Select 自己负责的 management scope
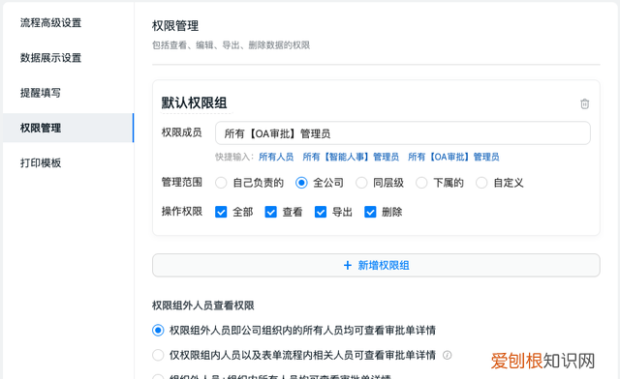 pyautogui.click(x=221, y=183)
